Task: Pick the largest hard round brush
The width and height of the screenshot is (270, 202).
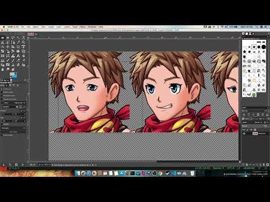Action: (264, 47)
